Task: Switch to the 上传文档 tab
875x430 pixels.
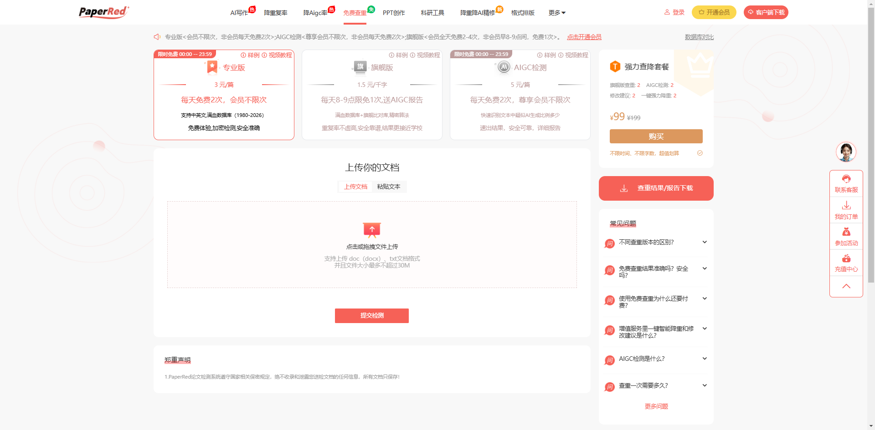Action: [x=355, y=187]
